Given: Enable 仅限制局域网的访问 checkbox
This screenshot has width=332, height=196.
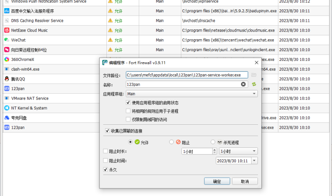Looking at the screenshot, I should point(128,119).
